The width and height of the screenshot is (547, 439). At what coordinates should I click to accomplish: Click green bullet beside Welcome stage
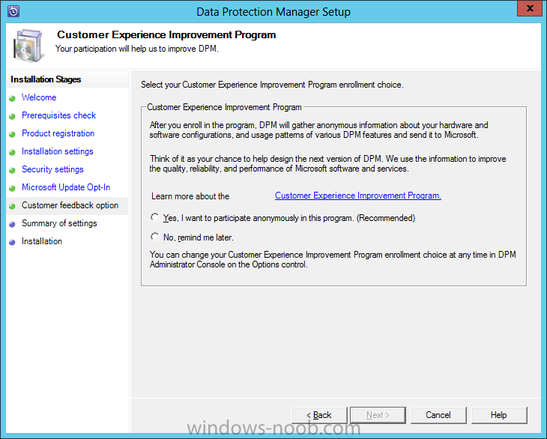pos(12,98)
